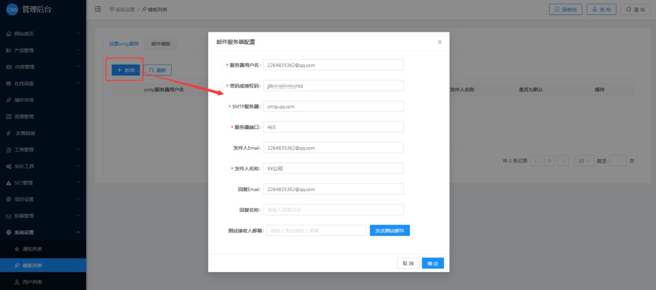Image resolution: width=656 pixels, height=290 pixels.
Task: Click the 密码或授权码 input field
Action: [x=333, y=85]
